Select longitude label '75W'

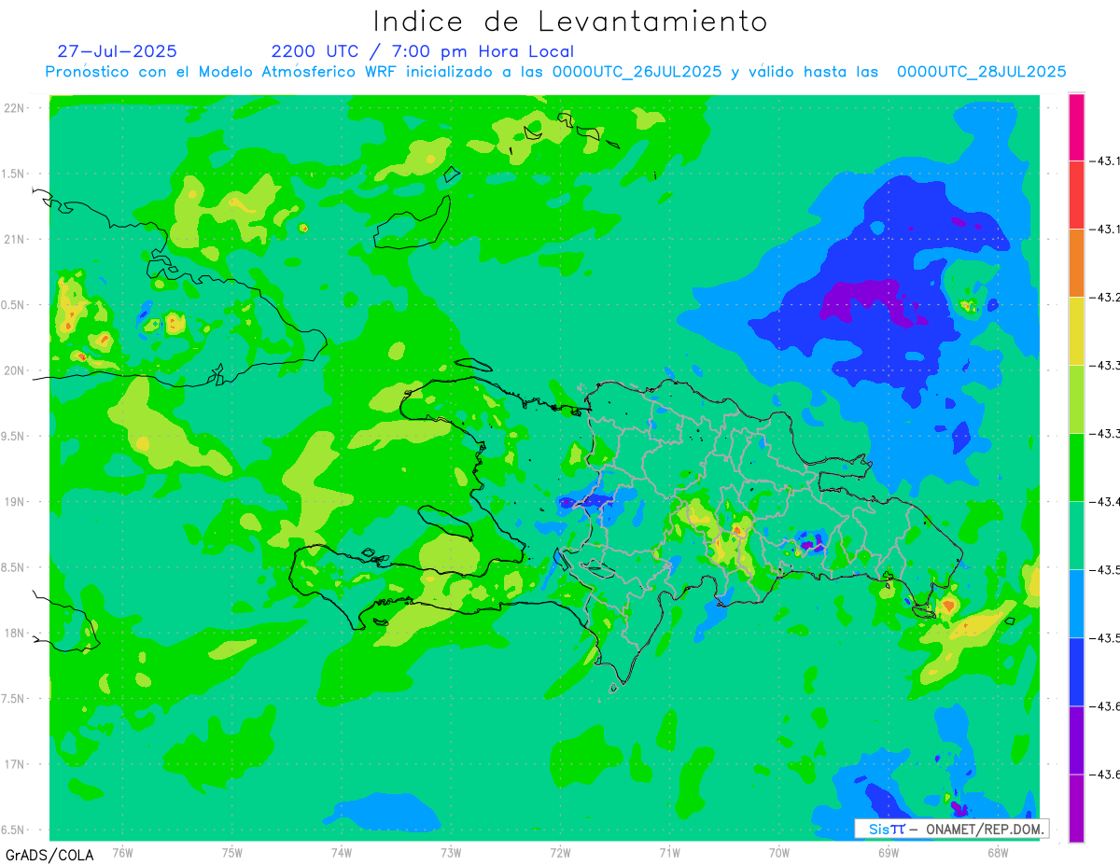click(232, 852)
